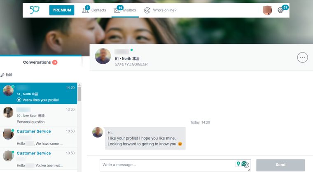Click the Send button
This screenshot has height=172, width=313.
point(280,165)
